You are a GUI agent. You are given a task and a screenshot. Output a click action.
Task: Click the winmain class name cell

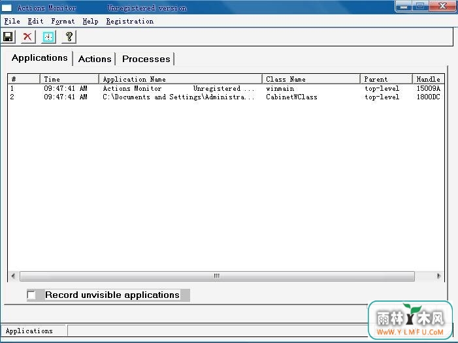[280, 88]
